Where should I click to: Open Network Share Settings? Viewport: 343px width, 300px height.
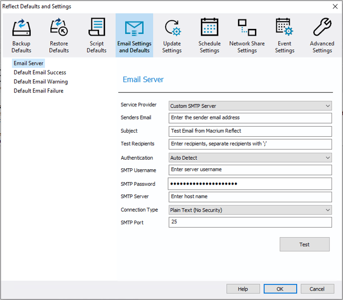pos(247,35)
